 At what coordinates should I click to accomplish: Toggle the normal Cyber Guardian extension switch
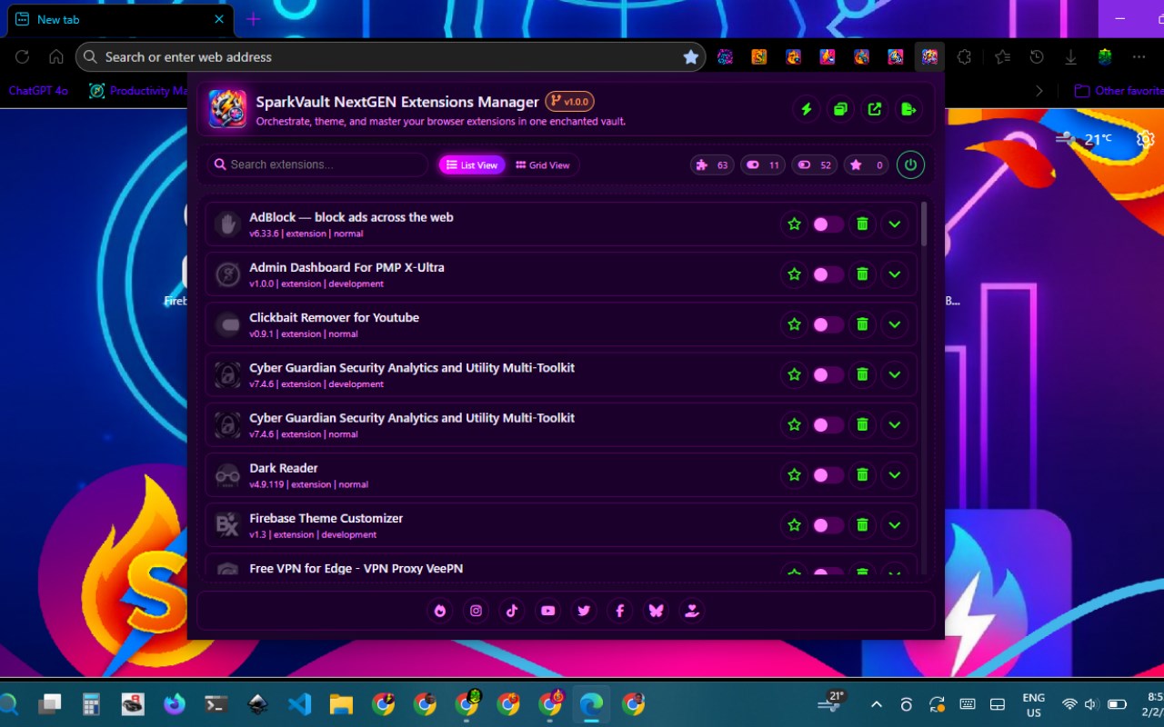point(828,424)
